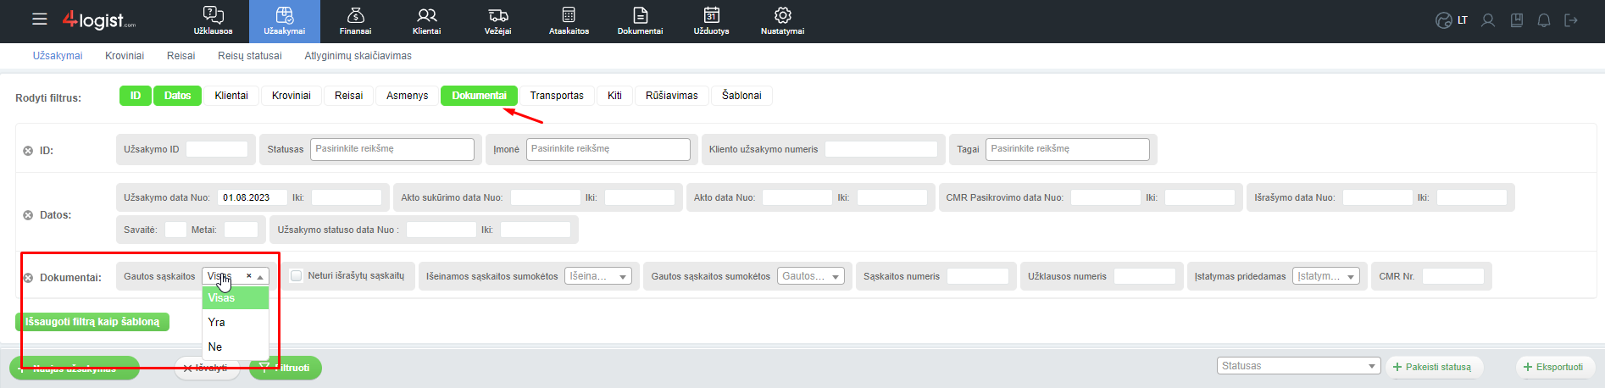The image size is (1605, 388).
Task: Toggle the Kiti filter group
Action: click(x=615, y=96)
